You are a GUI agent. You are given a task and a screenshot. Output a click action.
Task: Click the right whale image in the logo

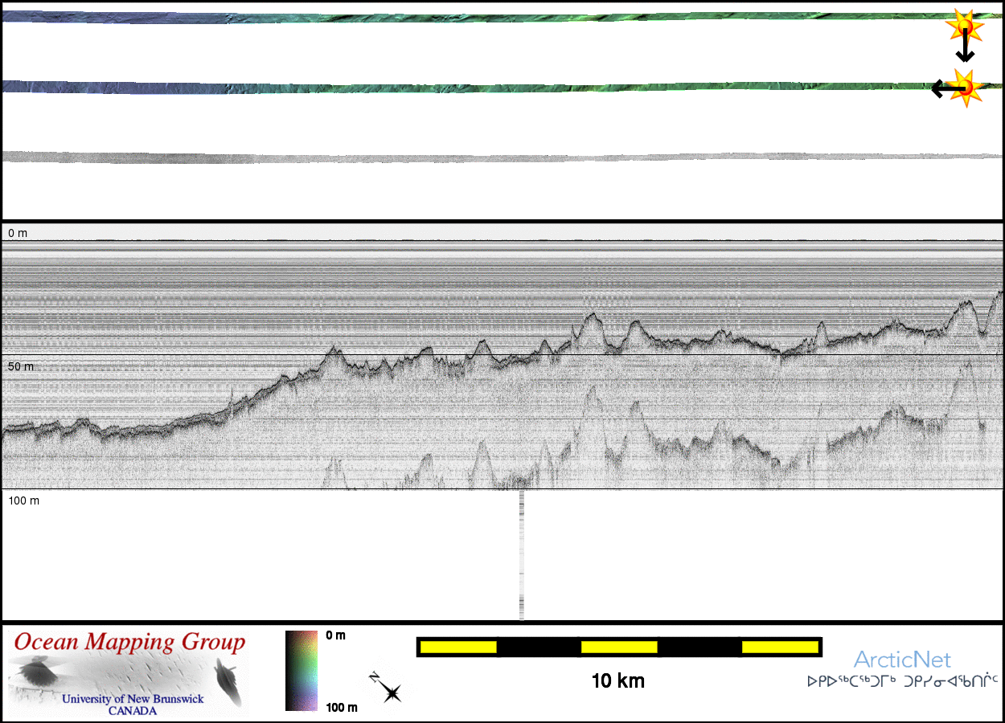point(230,680)
